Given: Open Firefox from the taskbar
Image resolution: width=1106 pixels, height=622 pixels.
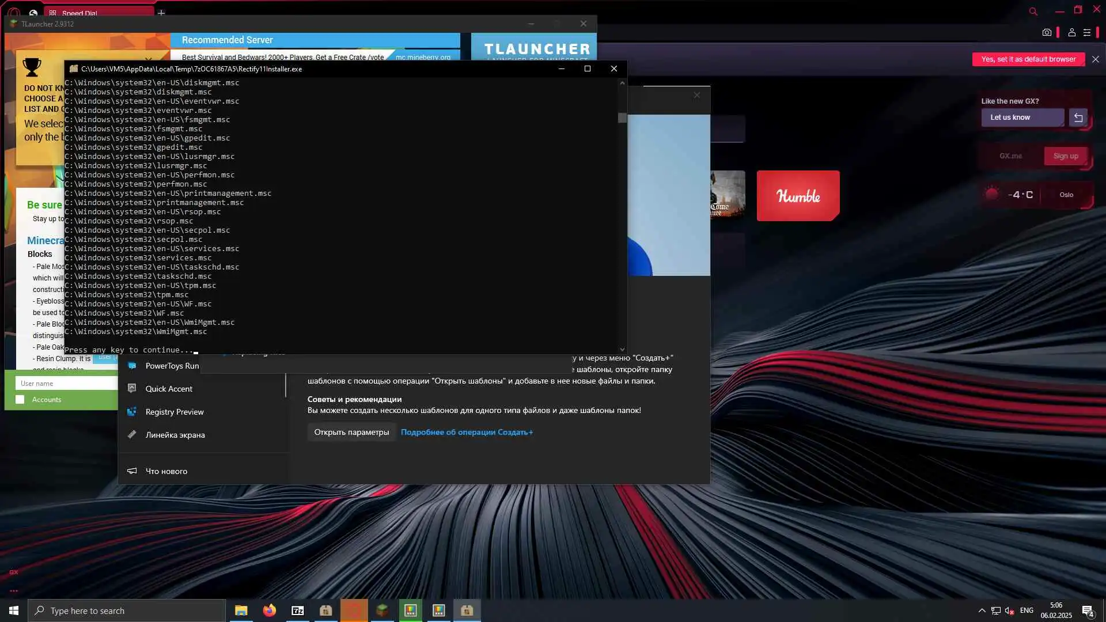Looking at the screenshot, I should pos(269,610).
